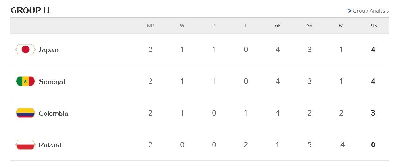Click the +/- goal difference header
Screen dimensions: 406x167
(341, 26)
